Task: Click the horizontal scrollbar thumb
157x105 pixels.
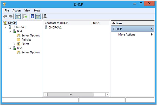Action: (x=71, y=95)
